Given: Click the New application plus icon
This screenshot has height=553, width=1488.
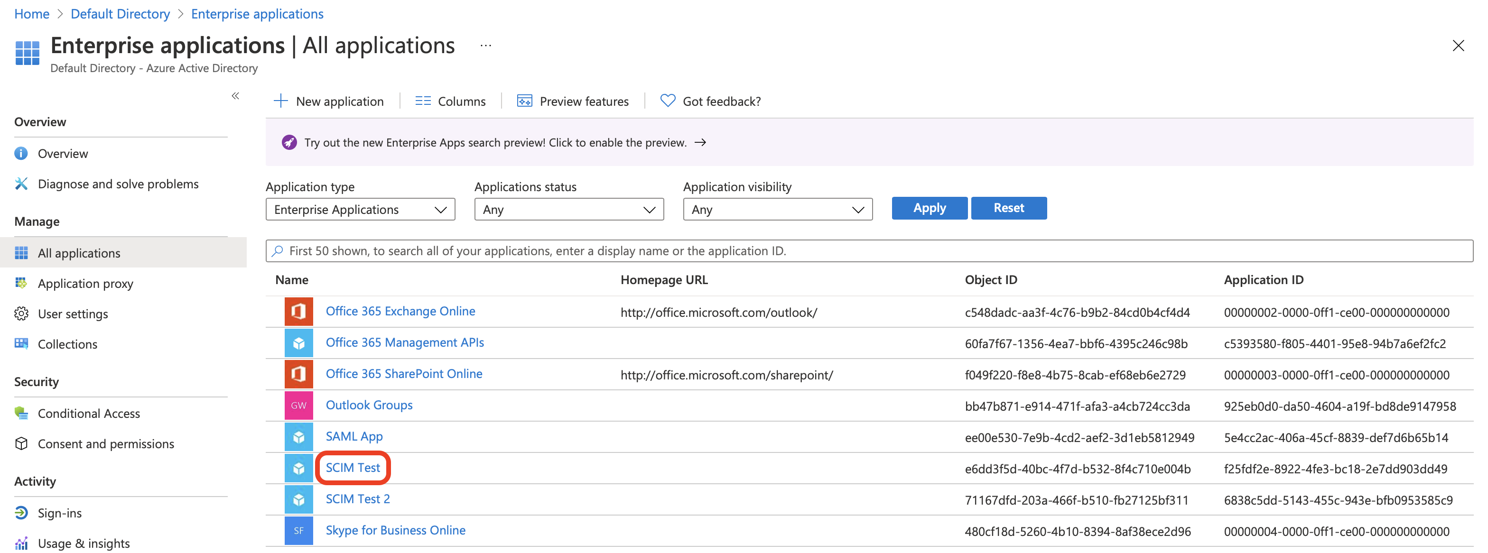Looking at the screenshot, I should click(x=280, y=101).
